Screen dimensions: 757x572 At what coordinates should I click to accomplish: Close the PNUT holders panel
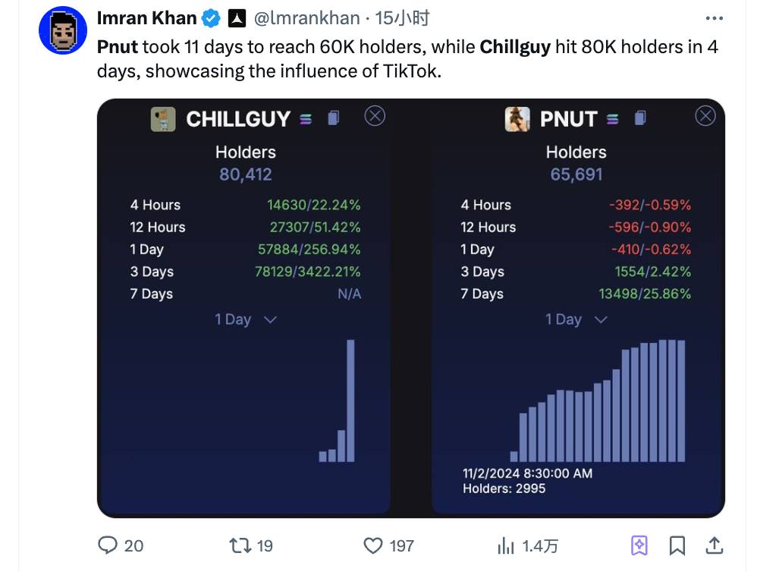tap(705, 116)
